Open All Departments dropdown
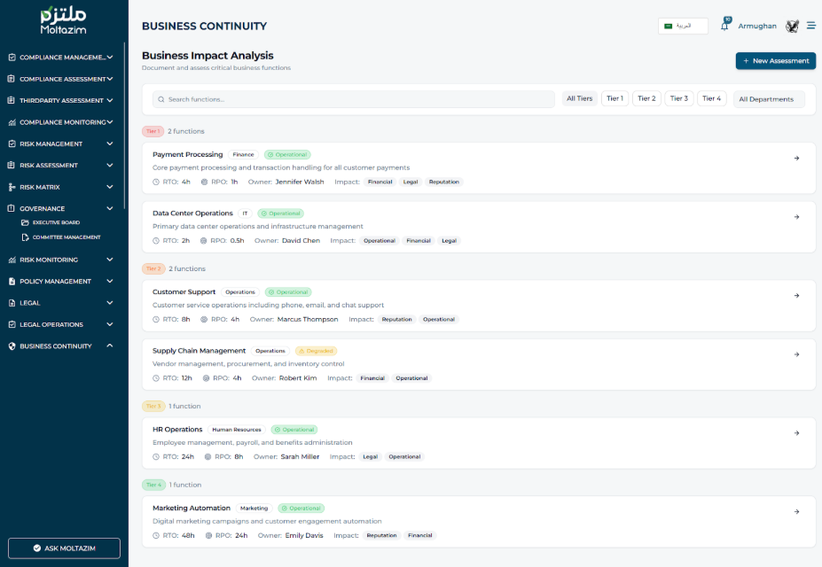The height and width of the screenshot is (567, 822). (769, 99)
